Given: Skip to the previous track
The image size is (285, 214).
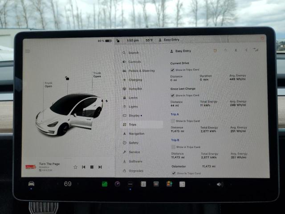Looking at the screenshot, I should click(x=84, y=167).
